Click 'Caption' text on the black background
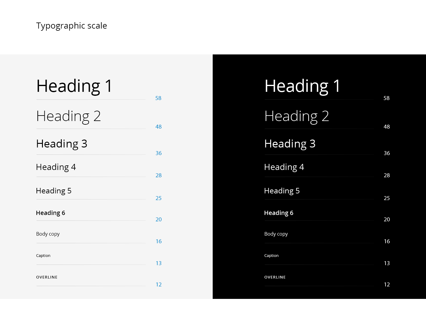Screen dimensions: 426x322 coord(271,256)
